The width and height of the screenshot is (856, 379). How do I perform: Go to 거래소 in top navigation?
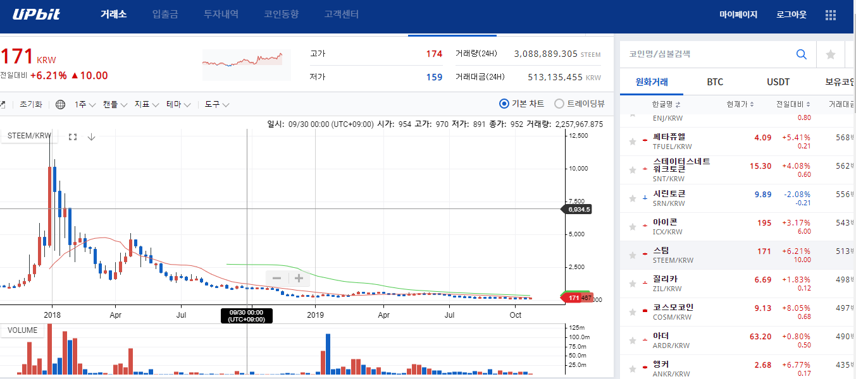click(x=113, y=14)
